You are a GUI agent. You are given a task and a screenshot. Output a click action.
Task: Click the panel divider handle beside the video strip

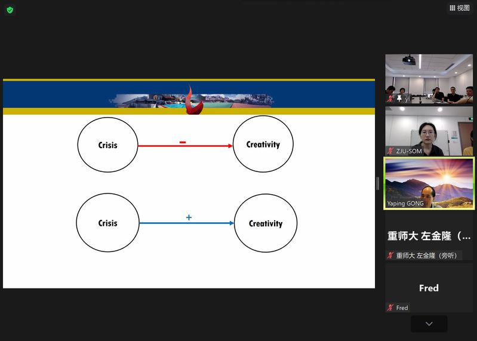tap(378, 183)
